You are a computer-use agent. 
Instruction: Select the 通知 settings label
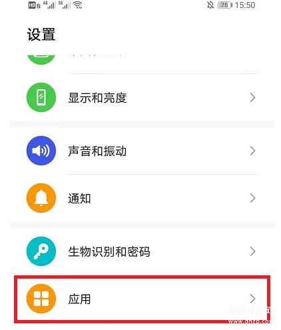pos(79,199)
